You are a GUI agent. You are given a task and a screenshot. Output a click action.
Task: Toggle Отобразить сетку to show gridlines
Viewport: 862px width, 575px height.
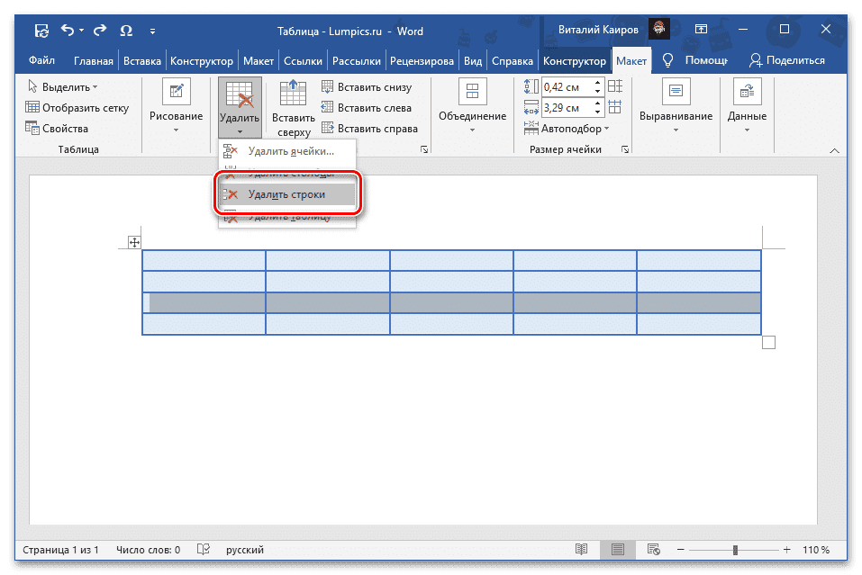point(67,107)
